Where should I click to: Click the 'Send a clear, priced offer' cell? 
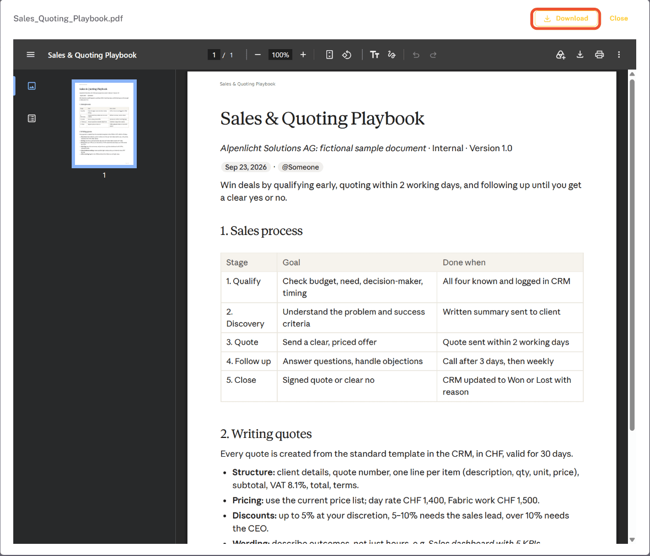pos(357,342)
